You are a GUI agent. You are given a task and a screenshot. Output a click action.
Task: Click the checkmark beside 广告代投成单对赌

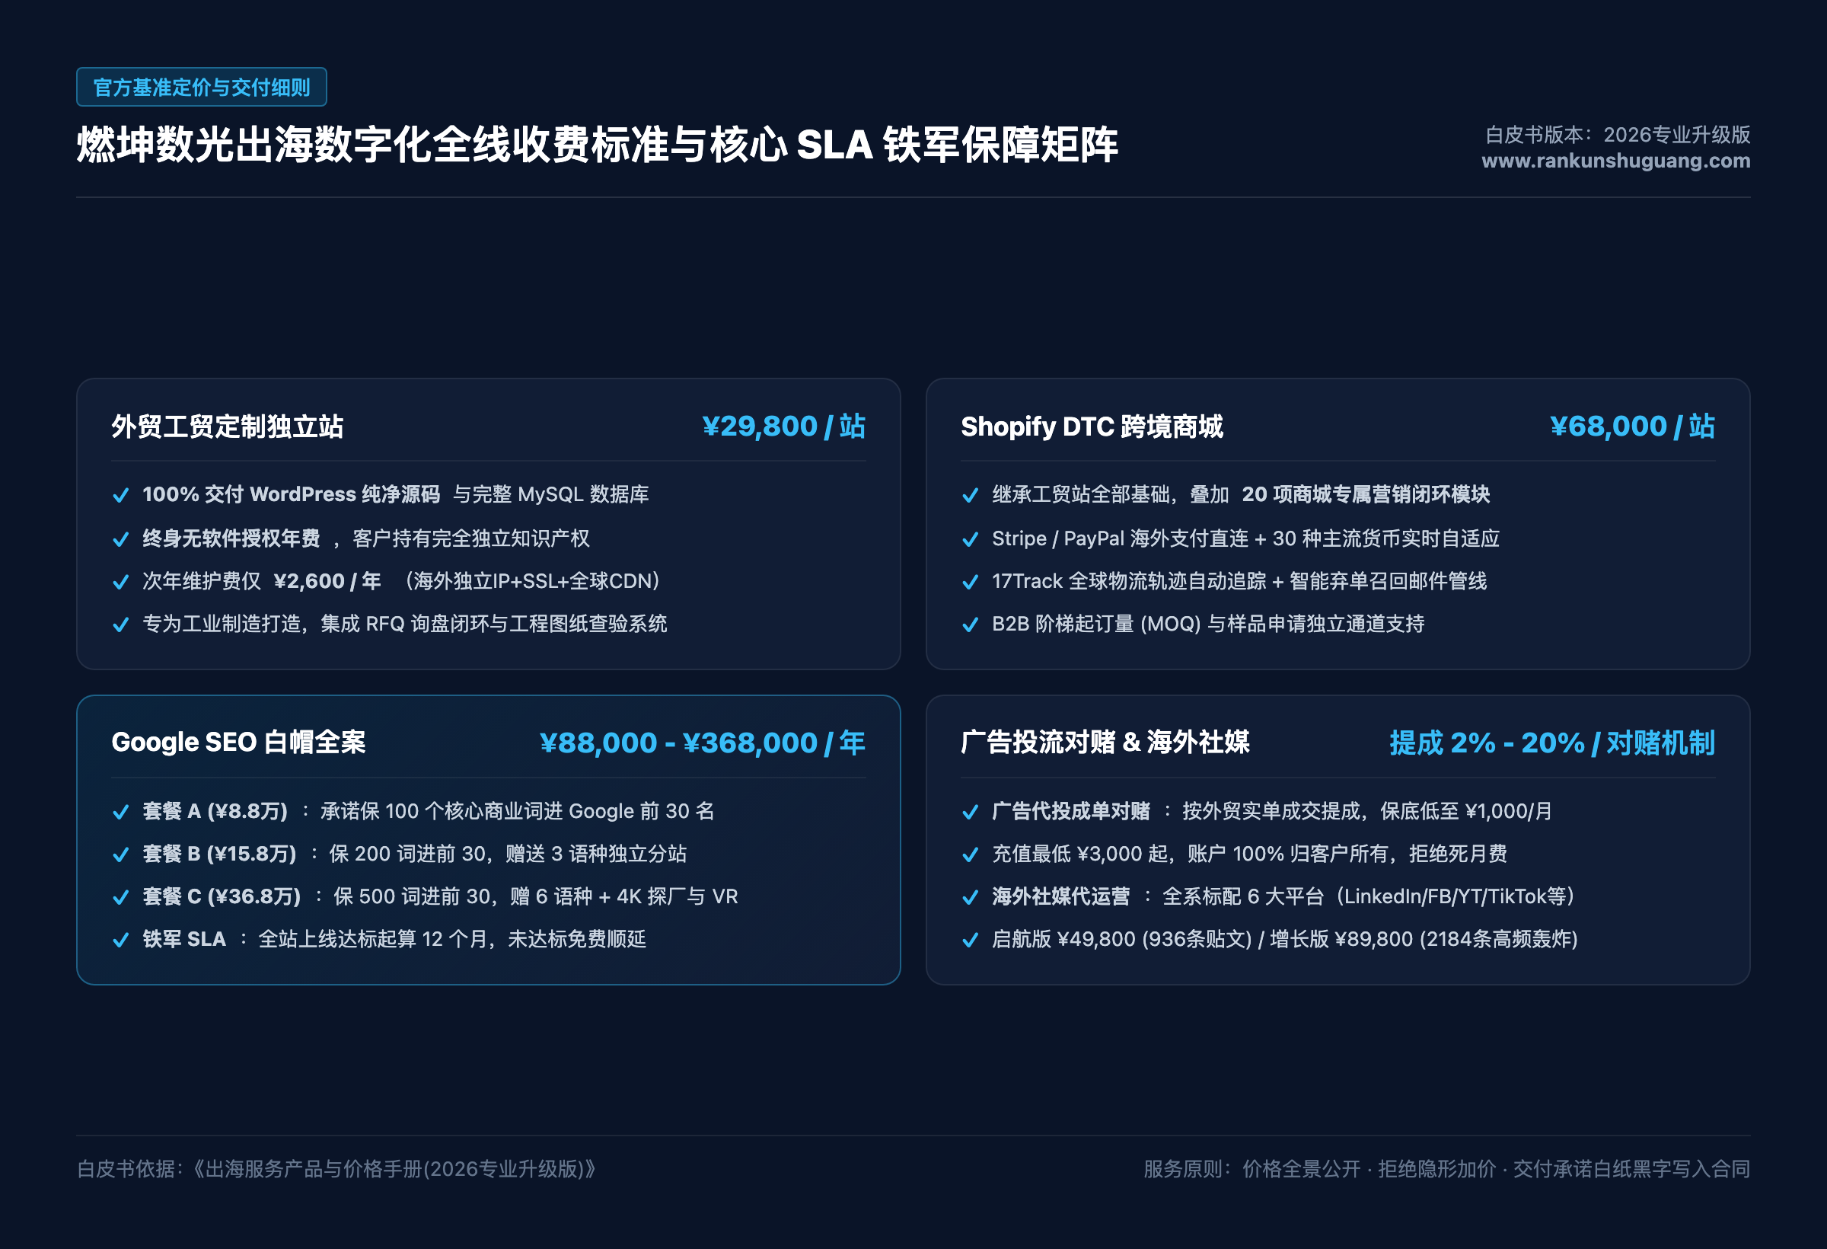970,813
